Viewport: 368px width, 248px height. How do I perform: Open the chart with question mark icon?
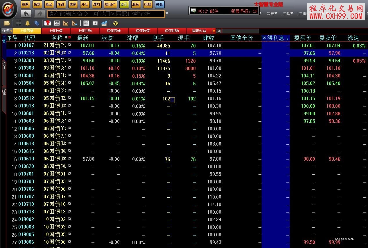point(48,23)
